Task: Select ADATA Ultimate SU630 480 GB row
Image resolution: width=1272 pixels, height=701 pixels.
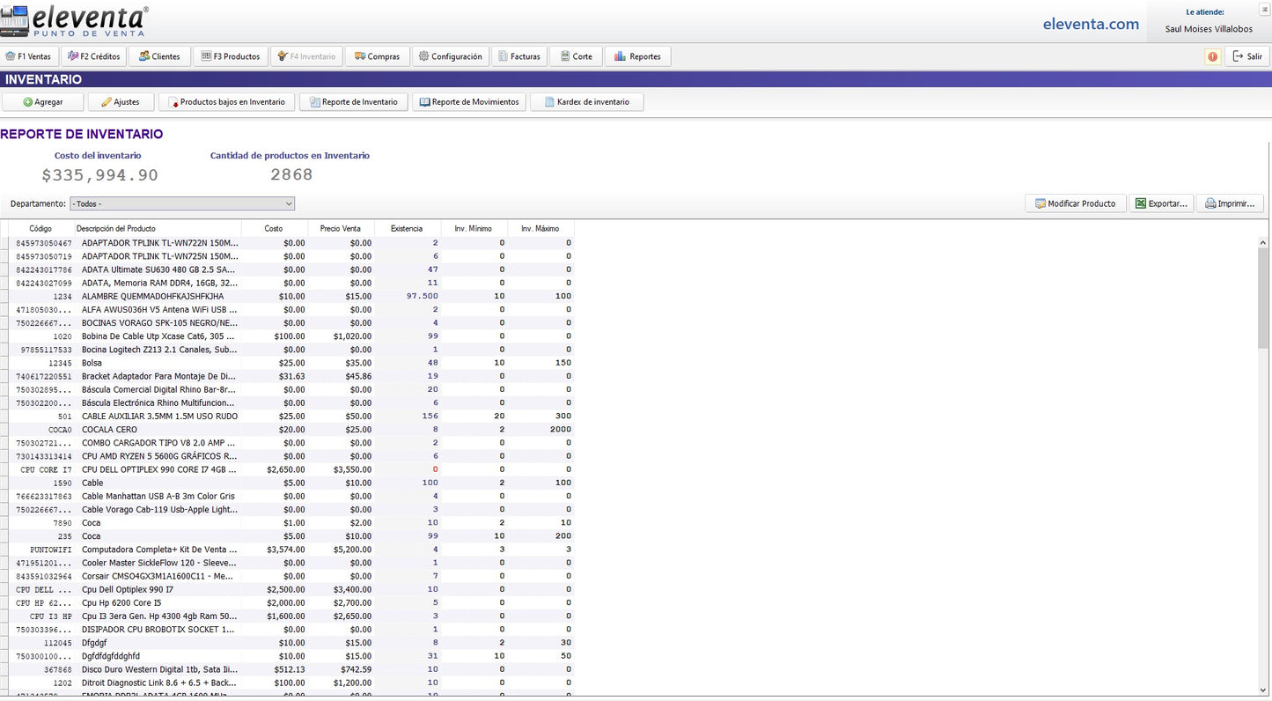Action: pos(287,270)
